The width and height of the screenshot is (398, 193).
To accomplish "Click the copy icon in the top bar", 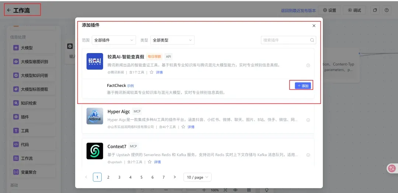I will (375, 10).
